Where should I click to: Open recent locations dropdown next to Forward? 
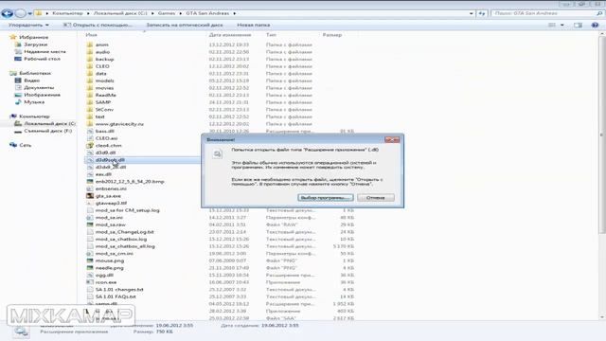[x=29, y=14]
